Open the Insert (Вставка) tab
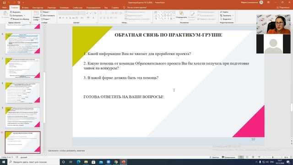 (x=25, y=8)
